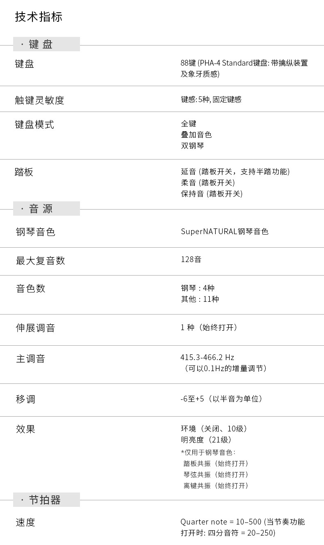Click the SuperNATURAL钢琴音色 value text
Viewport: 324px width, 545px height.
click(x=224, y=232)
